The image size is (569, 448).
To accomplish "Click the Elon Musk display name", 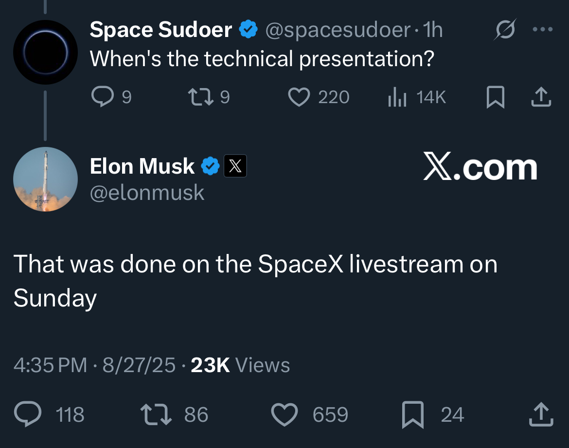I will (x=142, y=166).
